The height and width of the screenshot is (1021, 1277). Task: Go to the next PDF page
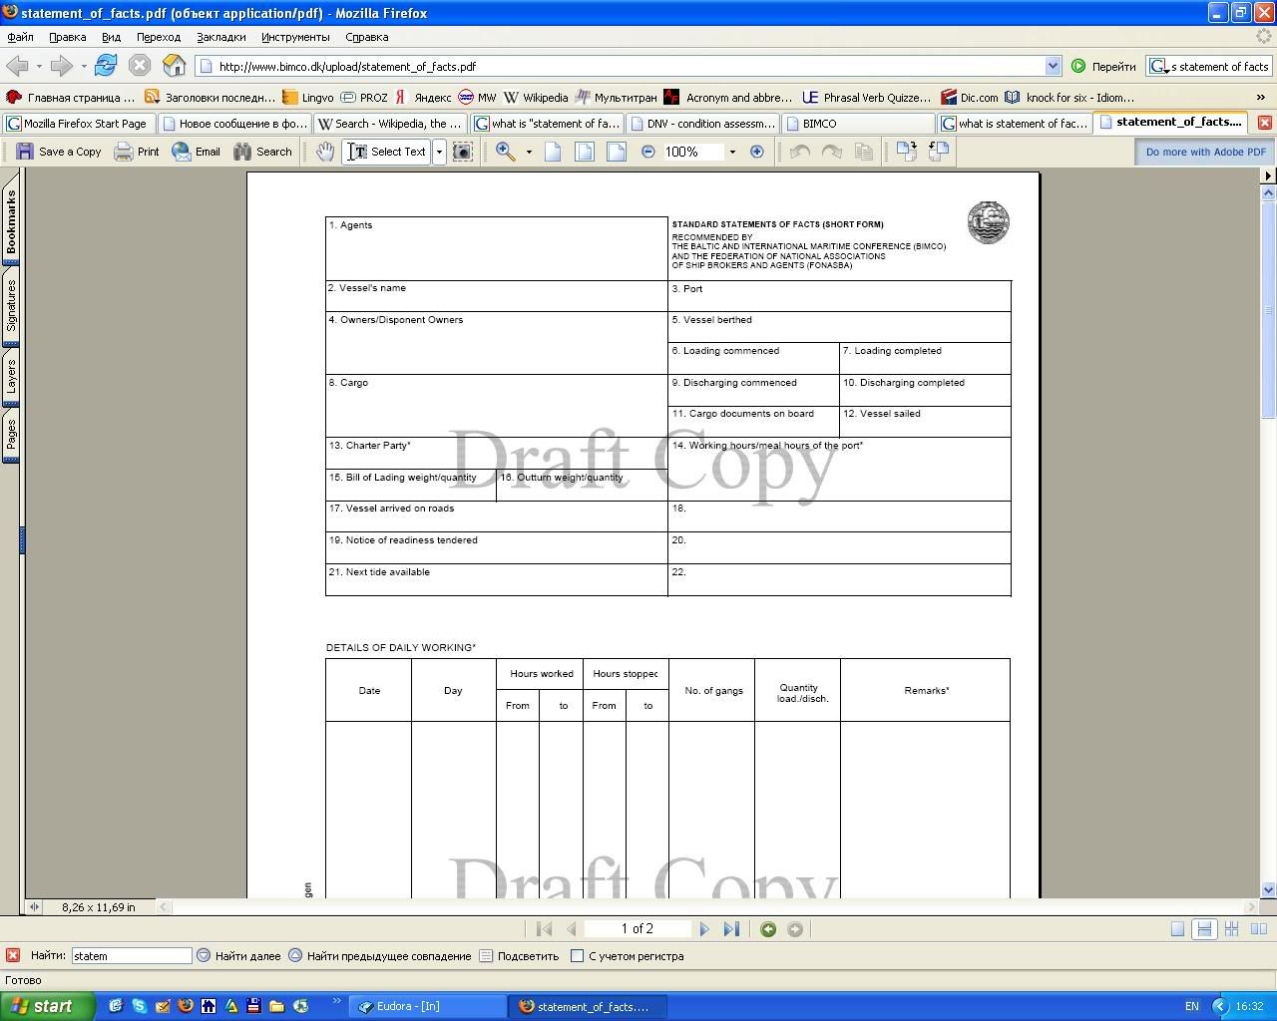pyautogui.click(x=704, y=929)
